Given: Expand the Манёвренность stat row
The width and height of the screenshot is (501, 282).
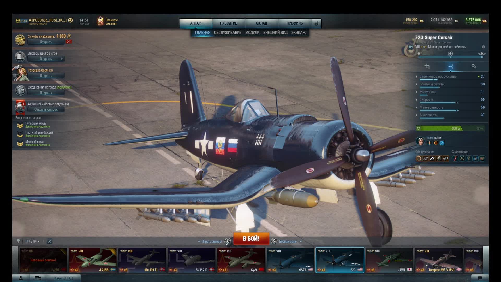Looking at the screenshot, I should (x=431, y=107).
